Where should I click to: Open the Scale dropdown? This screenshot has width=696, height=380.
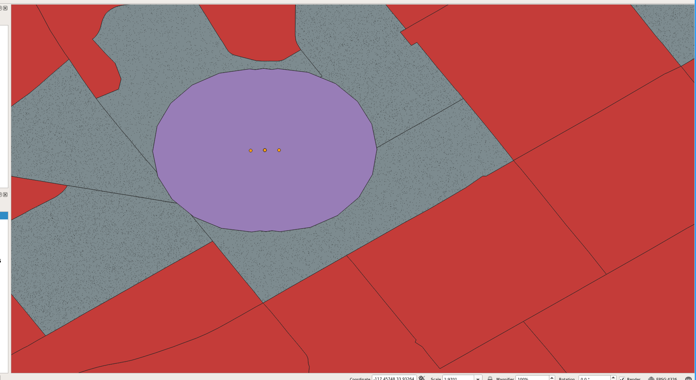478,378
